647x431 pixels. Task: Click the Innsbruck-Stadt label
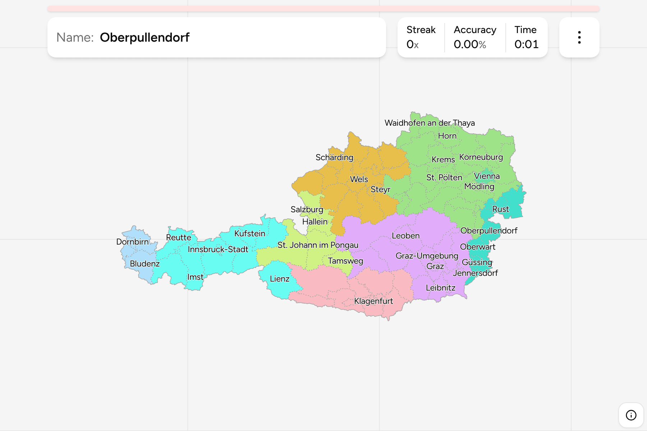click(218, 249)
